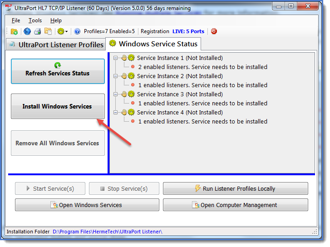
Task: Open the new profile folder icon in toolbar
Action: click(14, 32)
